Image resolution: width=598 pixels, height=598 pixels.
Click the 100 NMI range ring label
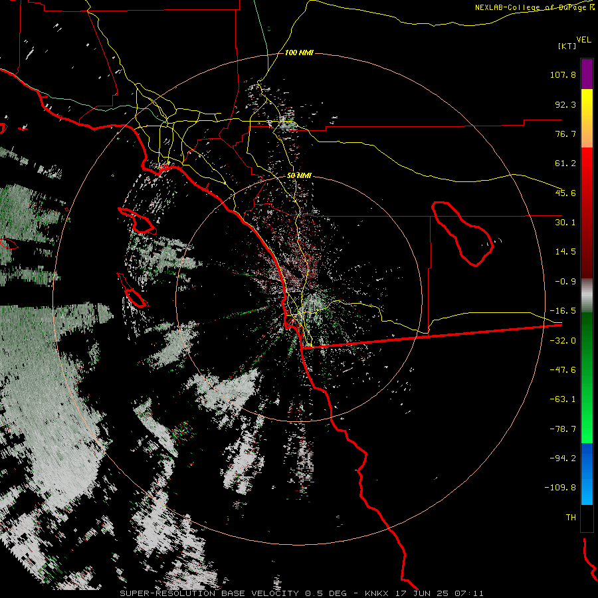coord(299,52)
